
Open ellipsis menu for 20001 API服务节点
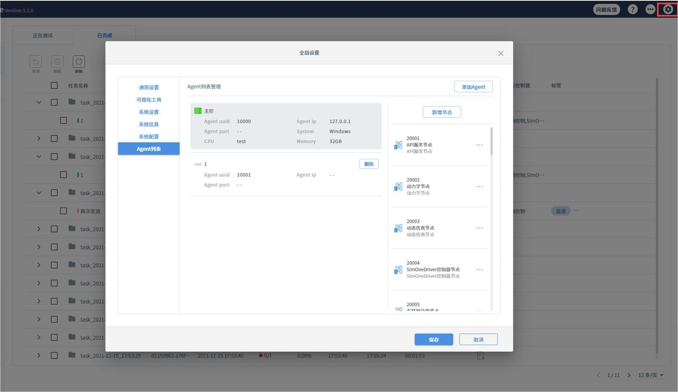pyautogui.click(x=480, y=145)
